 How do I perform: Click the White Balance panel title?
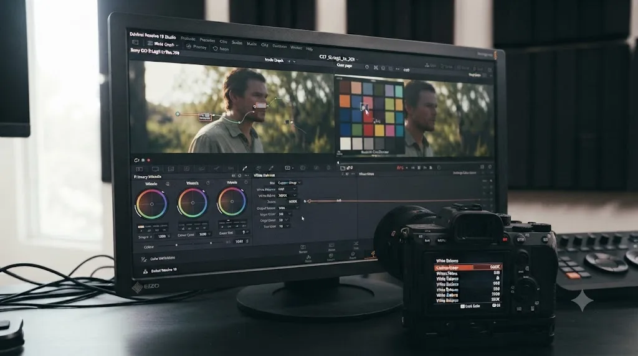pos(264,175)
